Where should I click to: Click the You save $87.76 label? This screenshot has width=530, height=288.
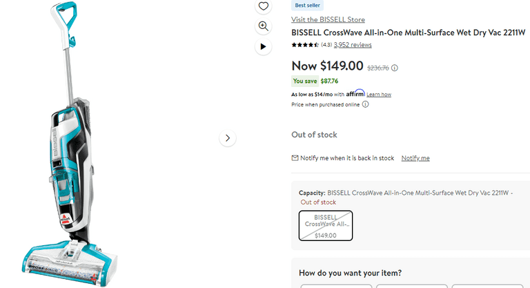pyautogui.click(x=320, y=81)
